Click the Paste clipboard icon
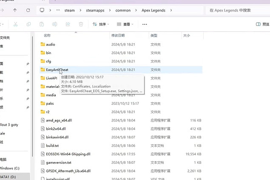The height and width of the screenshot is (180, 270). click(42, 24)
